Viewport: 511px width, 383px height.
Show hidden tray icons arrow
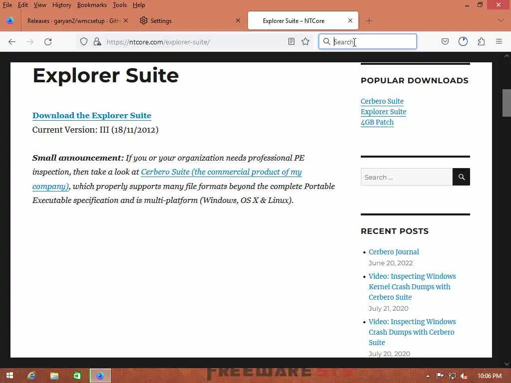428,376
